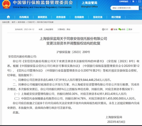Image resolution: width=142 pixels, height=126 pixels.
Task: Open the 新闻资讯 menu item
Action: [42, 17]
